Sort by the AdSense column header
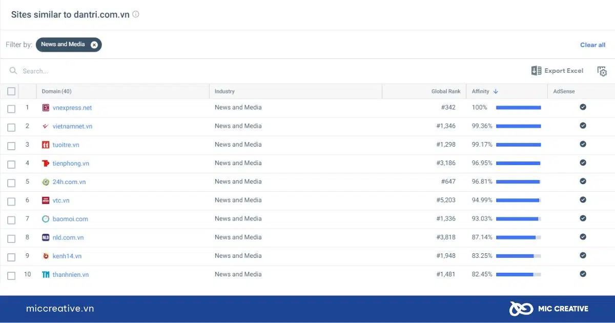This screenshot has height=323, width=615. [564, 91]
